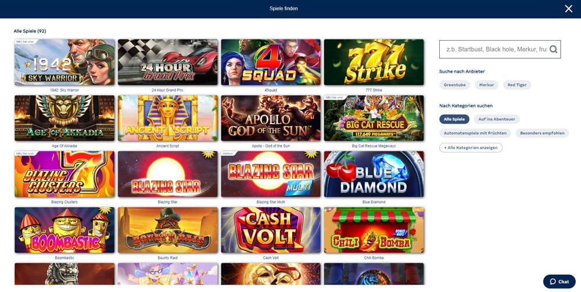
Task: Click the search magnifier icon
Action: 553,49
